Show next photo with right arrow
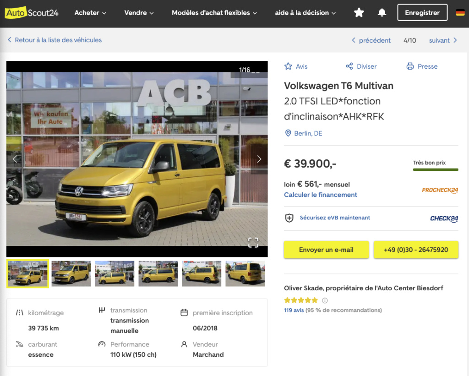 [259, 159]
